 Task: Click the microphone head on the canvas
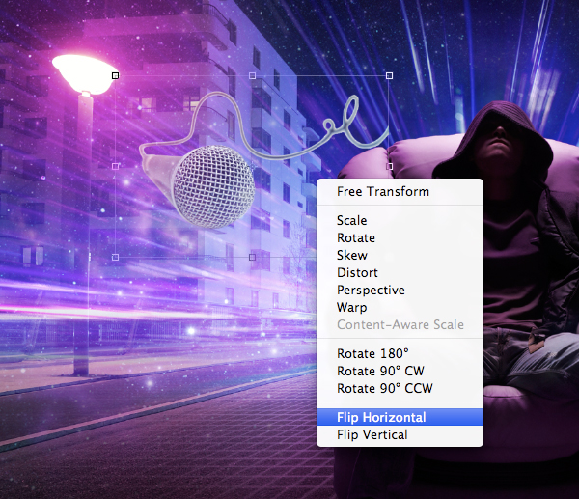pos(213,185)
